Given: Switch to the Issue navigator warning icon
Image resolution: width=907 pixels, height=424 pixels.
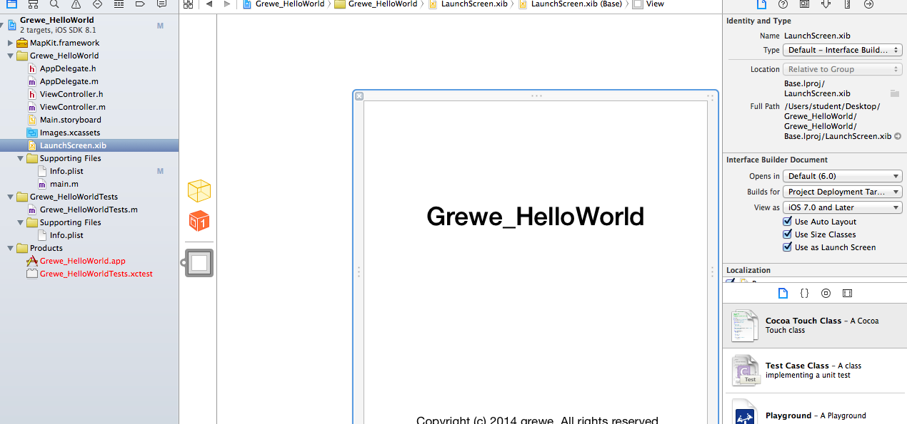Looking at the screenshot, I should (76, 4).
